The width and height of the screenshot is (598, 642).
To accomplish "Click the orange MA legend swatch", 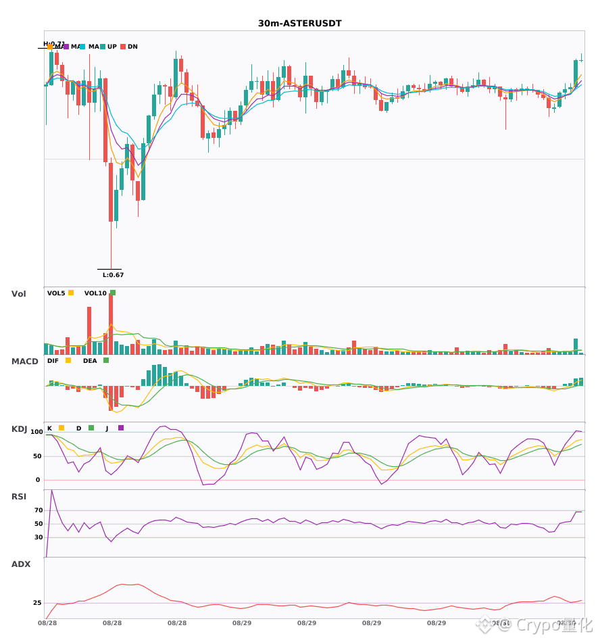I will tap(50, 47).
